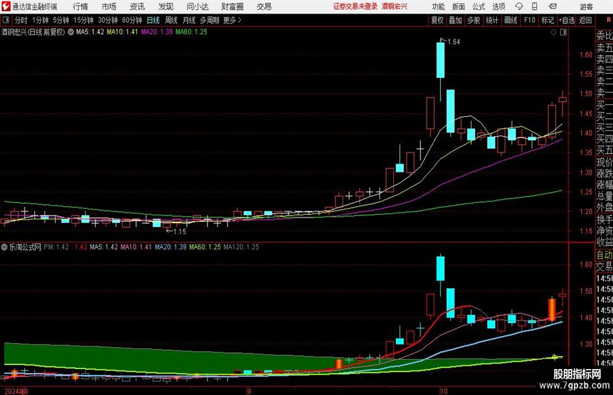613x395 pixels.
Task: Click the month 10 marker on time axis
Action: (443, 391)
